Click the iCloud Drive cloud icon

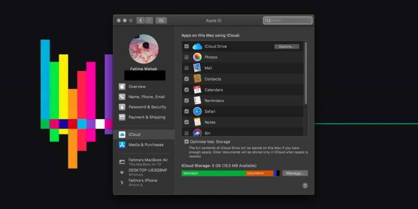coord(197,47)
